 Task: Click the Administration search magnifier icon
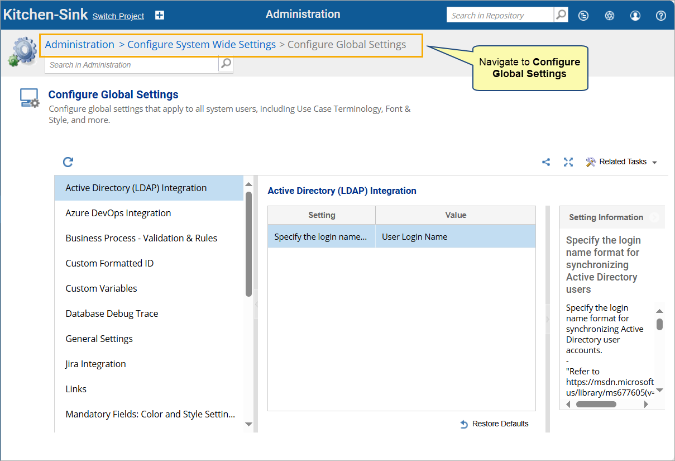(x=226, y=64)
